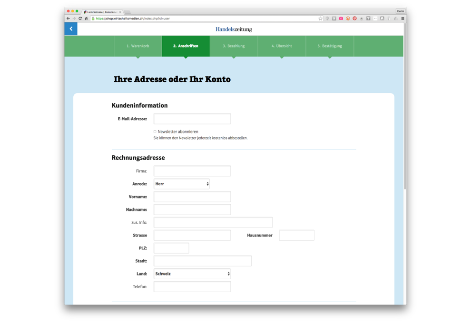Click the zus. Info input field
This screenshot has height=322, width=471.
213,222
